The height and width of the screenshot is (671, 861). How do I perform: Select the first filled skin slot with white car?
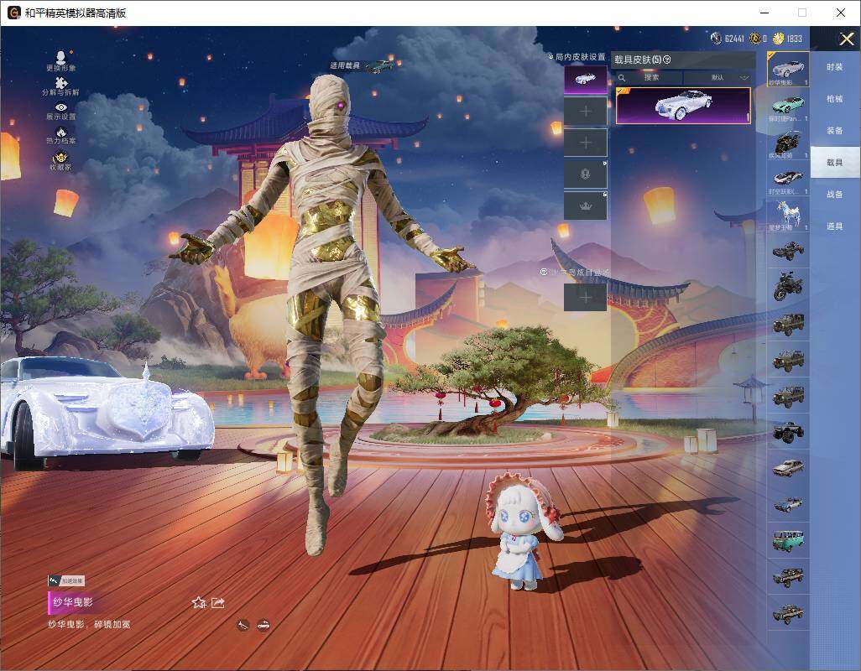point(586,80)
